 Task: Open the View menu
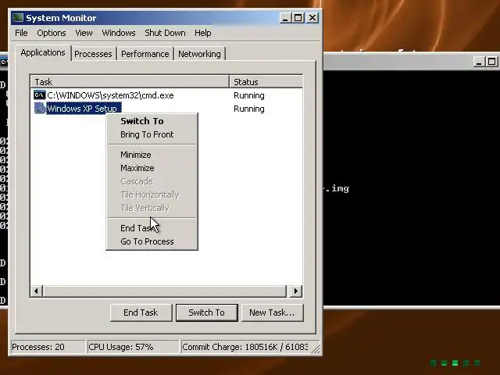pyautogui.click(x=84, y=33)
